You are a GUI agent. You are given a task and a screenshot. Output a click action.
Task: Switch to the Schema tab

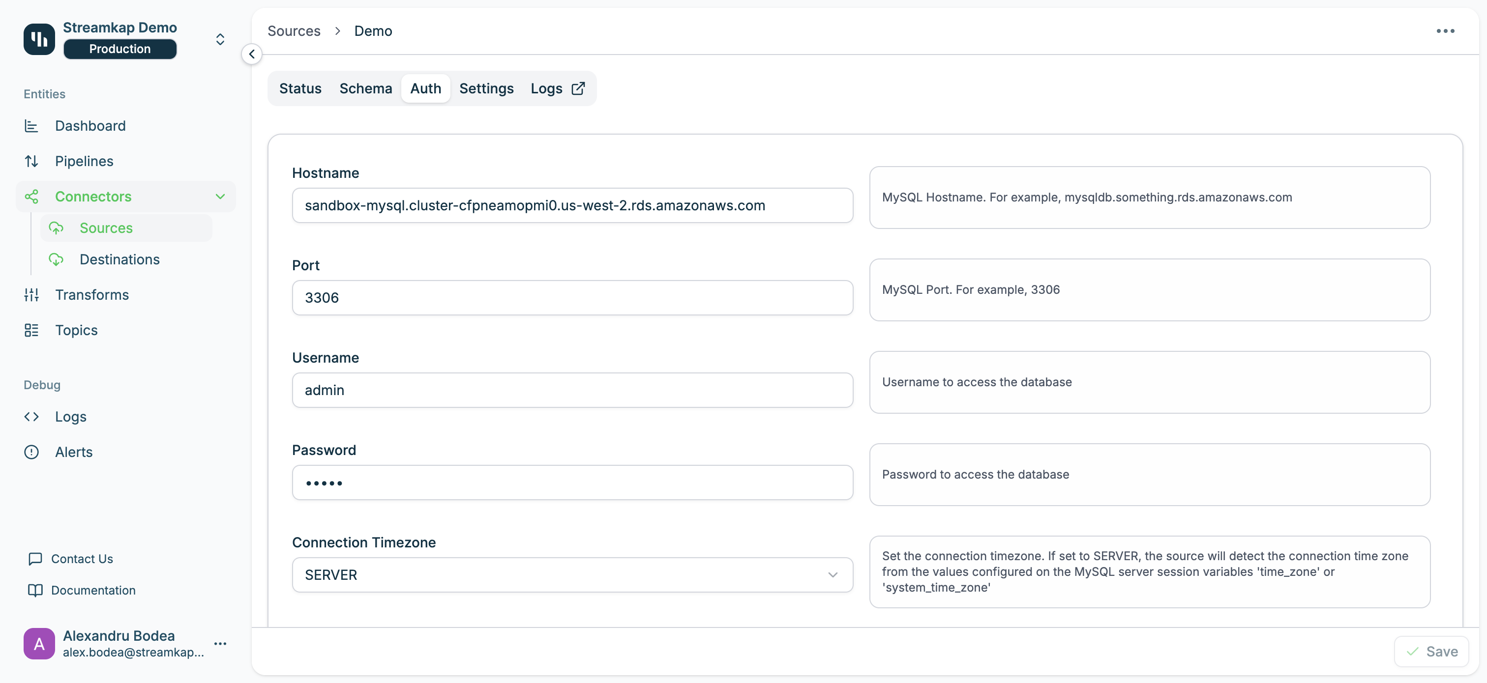click(365, 88)
